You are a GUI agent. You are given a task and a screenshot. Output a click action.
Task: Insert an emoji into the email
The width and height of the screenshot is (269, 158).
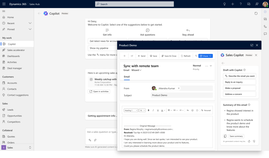[192, 110]
